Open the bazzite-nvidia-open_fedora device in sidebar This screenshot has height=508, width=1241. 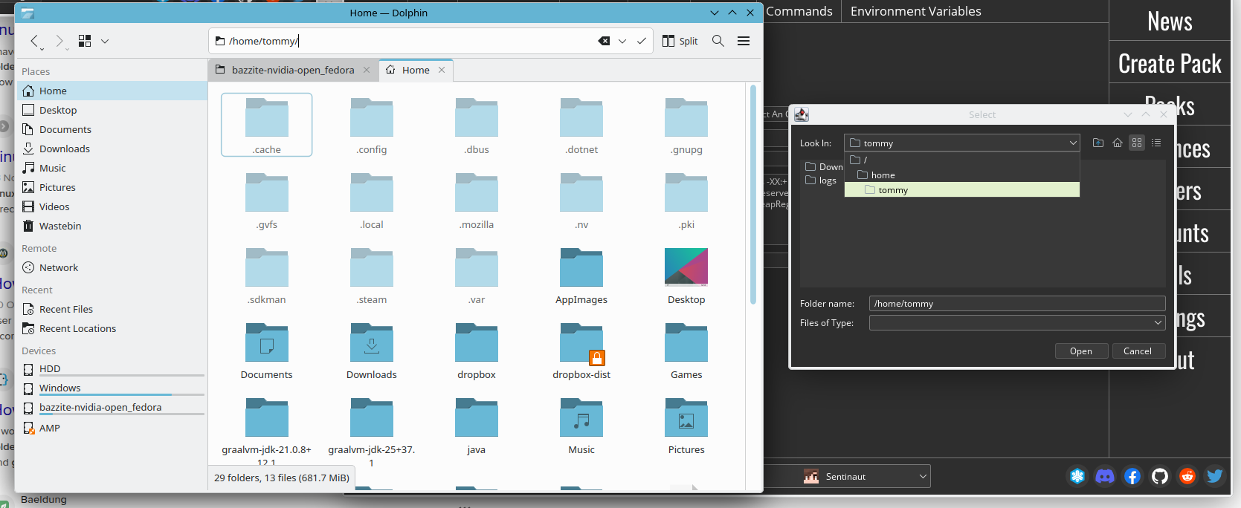(x=112, y=408)
